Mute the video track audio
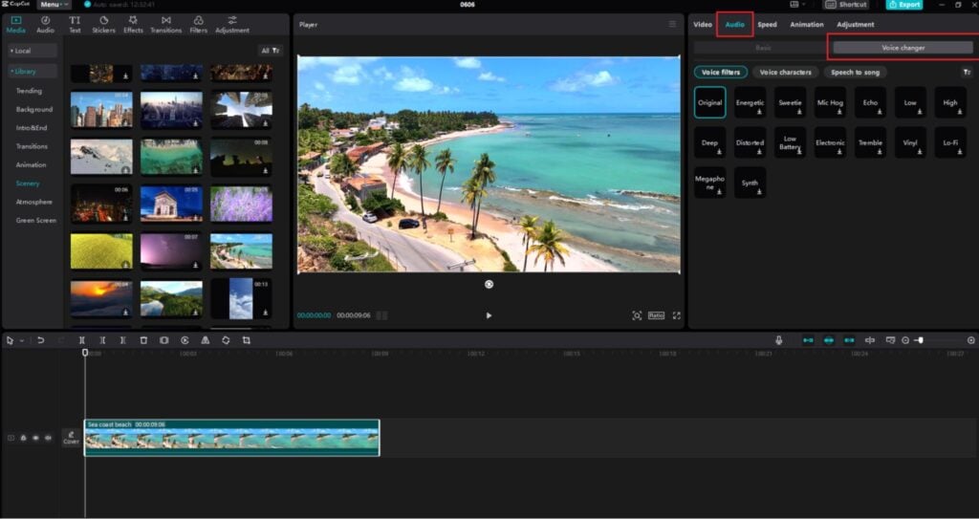This screenshot has height=519, width=979. pyautogui.click(x=48, y=438)
